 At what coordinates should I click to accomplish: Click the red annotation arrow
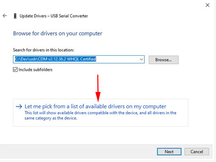[x=98, y=88]
